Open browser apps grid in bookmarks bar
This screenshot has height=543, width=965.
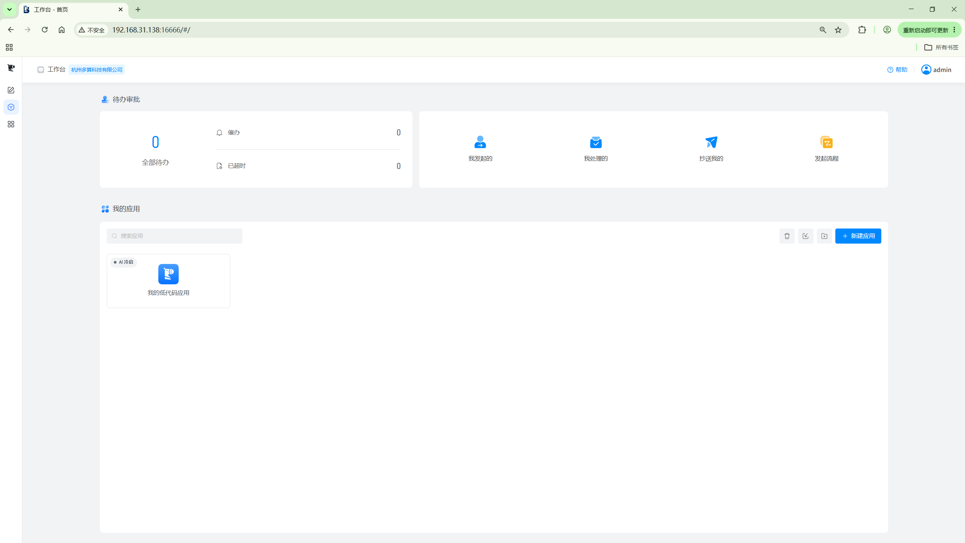click(9, 47)
